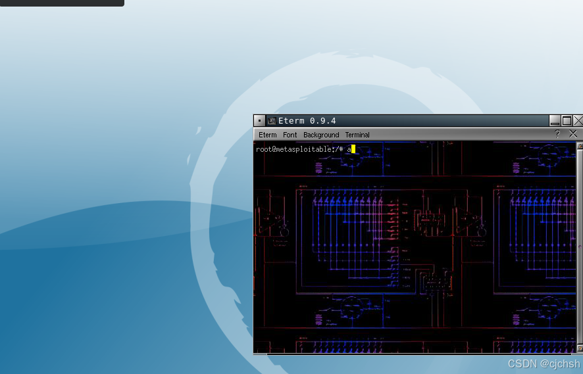
Task: Open the Eterm menu
Action: coord(267,135)
